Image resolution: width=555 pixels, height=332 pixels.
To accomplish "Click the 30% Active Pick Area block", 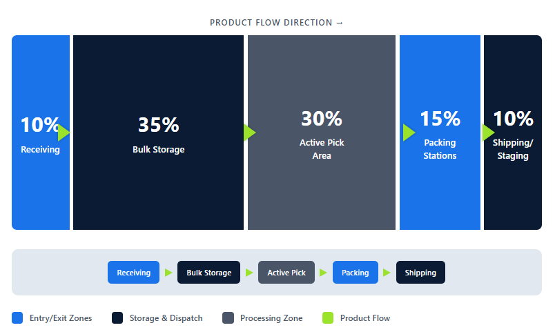I will [322, 186].
